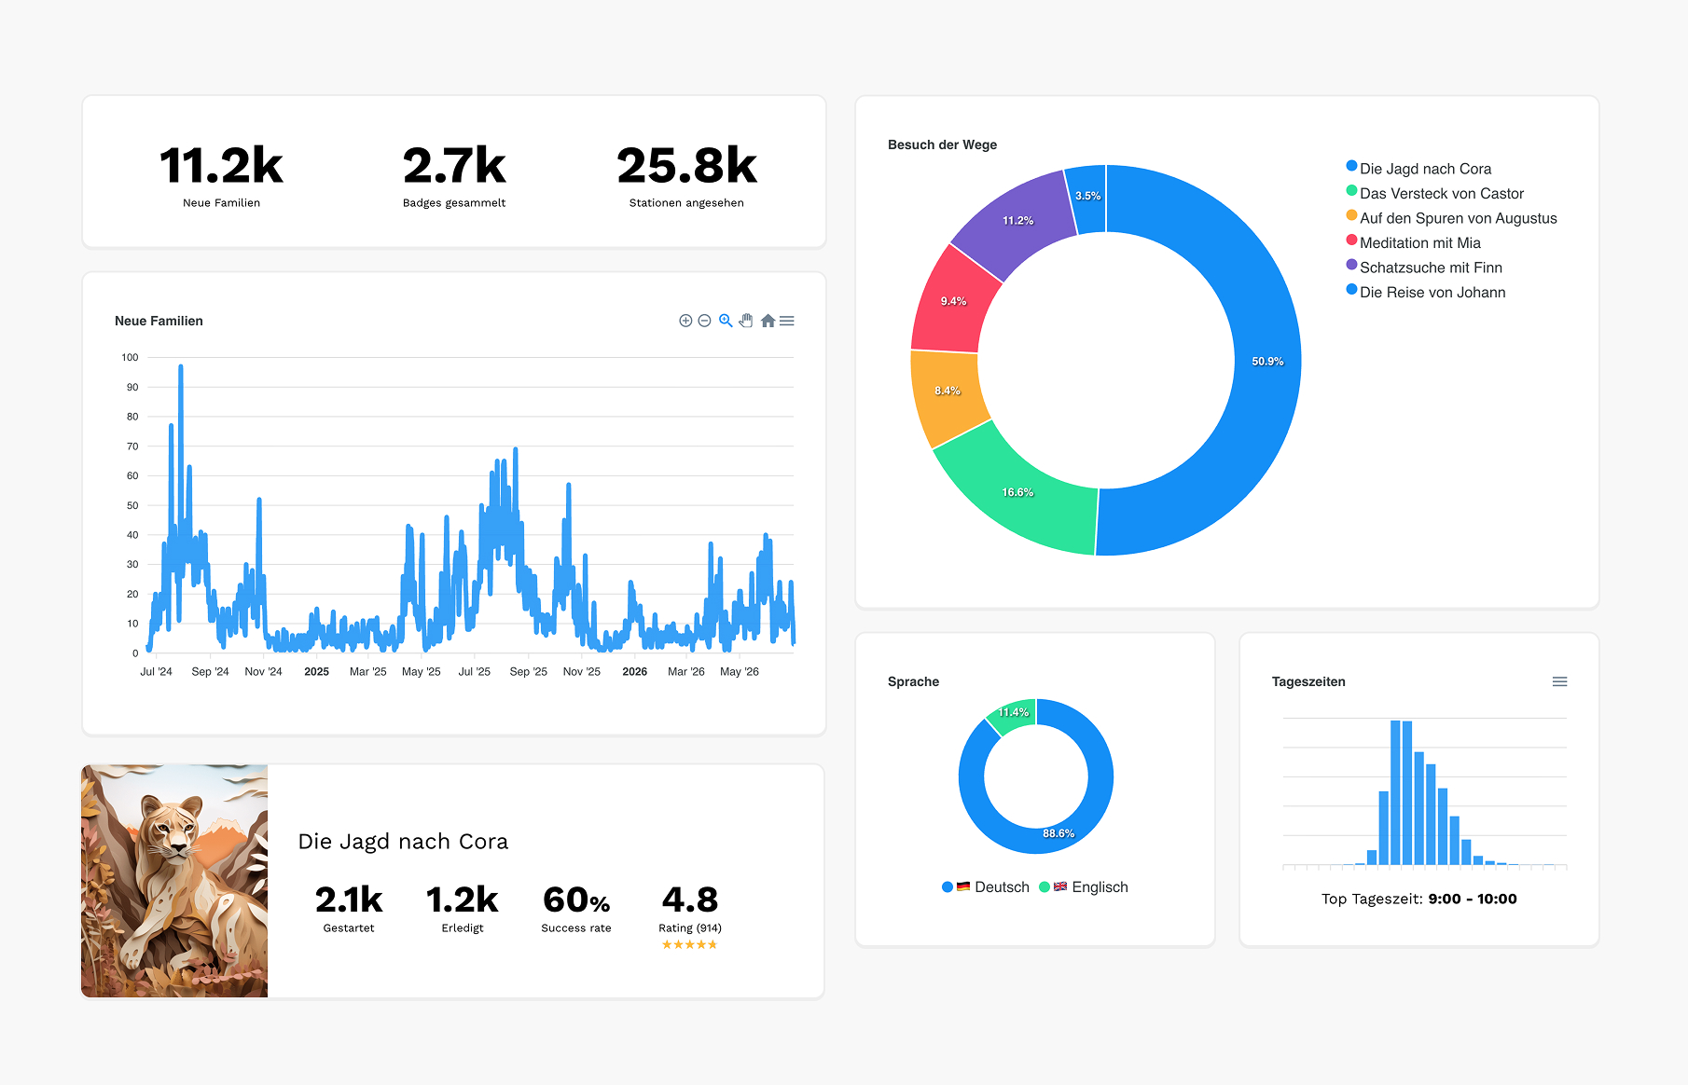The width and height of the screenshot is (1688, 1085).
Task: Click the Neue Familien chart title
Action: tap(159, 321)
